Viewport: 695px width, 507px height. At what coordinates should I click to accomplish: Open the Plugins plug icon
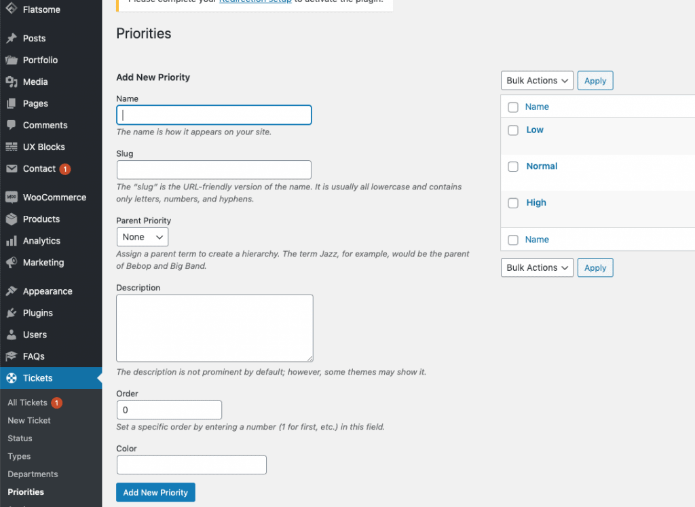[x=12, y=313]
